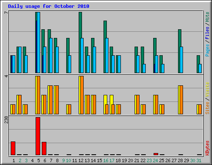Image resolution: width=212 pixels, height=165 pixels.
Task: Click the day "28" label on x-axis
Action: 180,160
